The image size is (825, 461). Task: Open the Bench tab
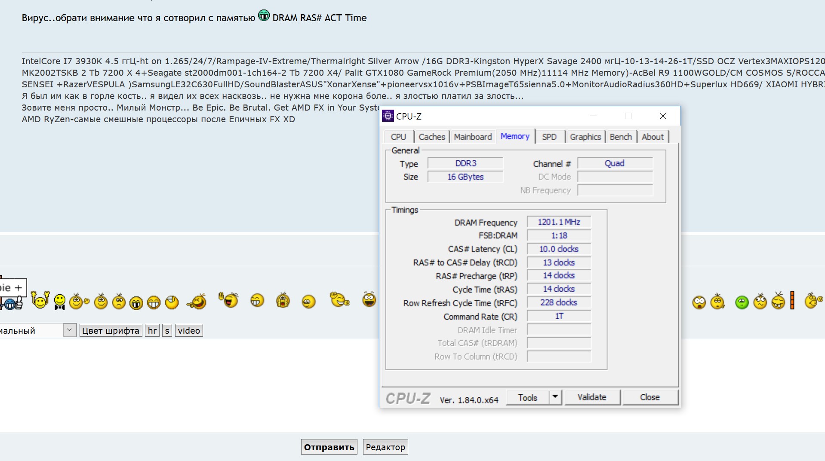click(620, 137)
